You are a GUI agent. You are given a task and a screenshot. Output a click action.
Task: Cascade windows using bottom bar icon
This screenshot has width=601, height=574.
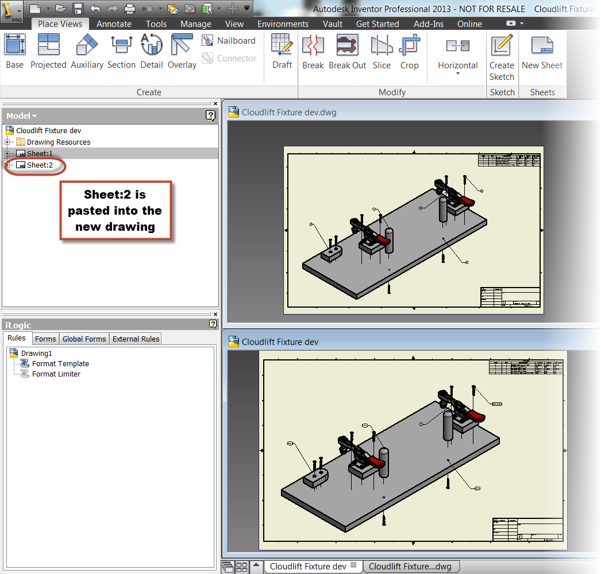[x=228, y=567]
